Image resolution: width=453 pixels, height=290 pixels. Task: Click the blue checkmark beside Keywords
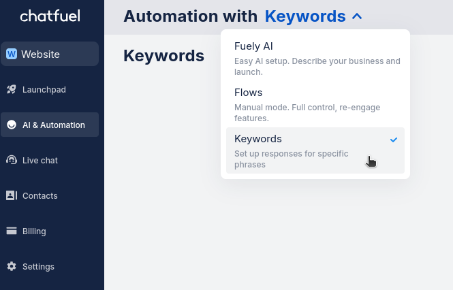[393, 140]
